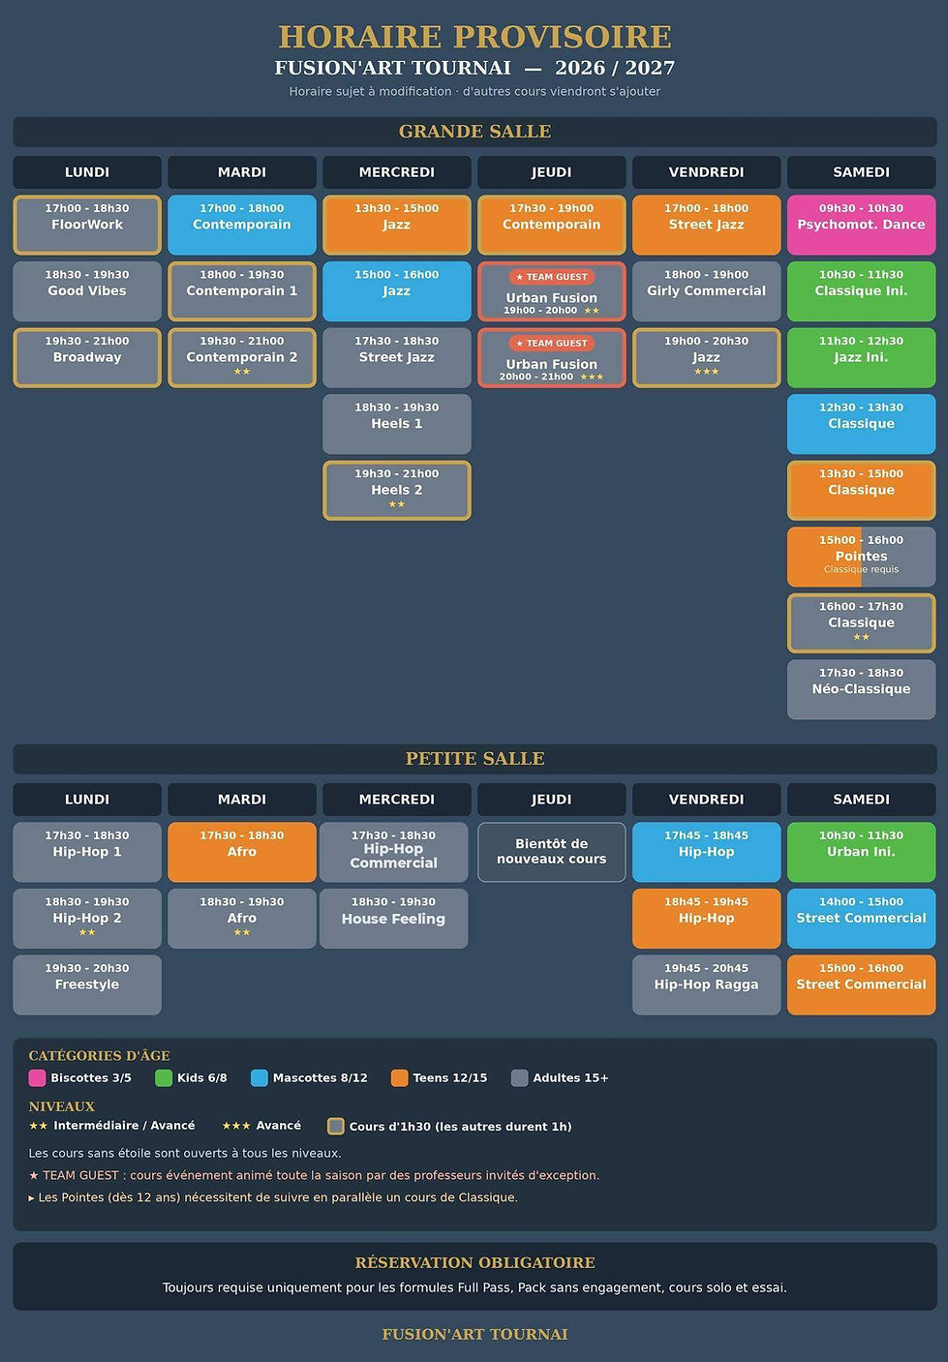This screenshot has width=948, height=1362.
Task: Click the two-star Intermédiaire / Avancé legend icon
Action: (38, 1126)
